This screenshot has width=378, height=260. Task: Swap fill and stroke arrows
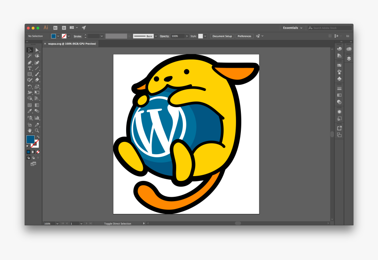pyautogui.click(x=38, y=137)
